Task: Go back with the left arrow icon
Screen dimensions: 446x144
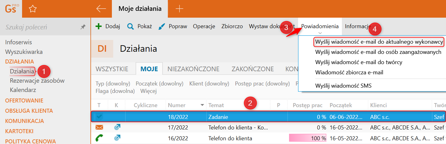Action: 101,9
